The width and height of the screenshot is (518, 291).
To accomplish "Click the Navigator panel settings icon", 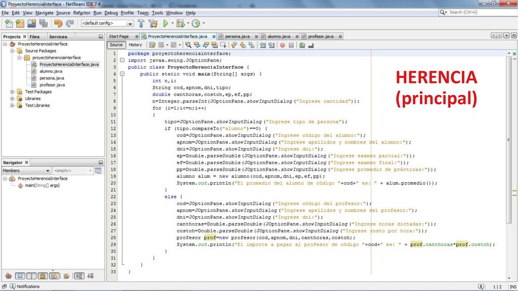I will [98, 171].
